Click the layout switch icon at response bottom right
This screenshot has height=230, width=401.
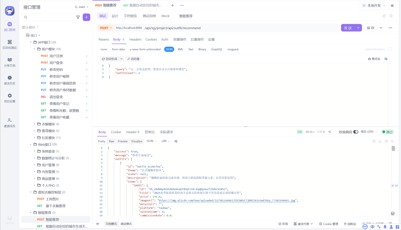[x=392, y=214]
